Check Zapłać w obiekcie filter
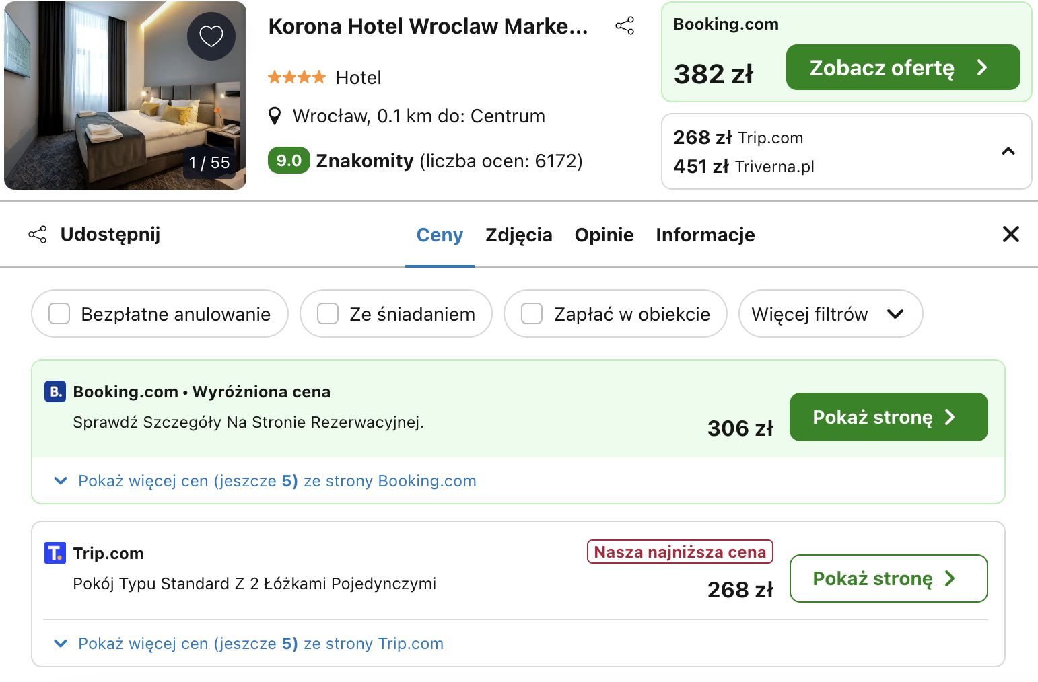The height and width of the screenshot is (682, 1038). pyautogui.click(x=532, y=313)
